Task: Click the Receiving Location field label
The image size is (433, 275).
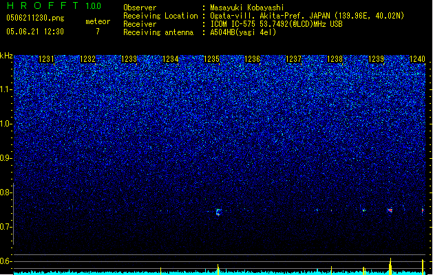Action: (x=160, y=16)
